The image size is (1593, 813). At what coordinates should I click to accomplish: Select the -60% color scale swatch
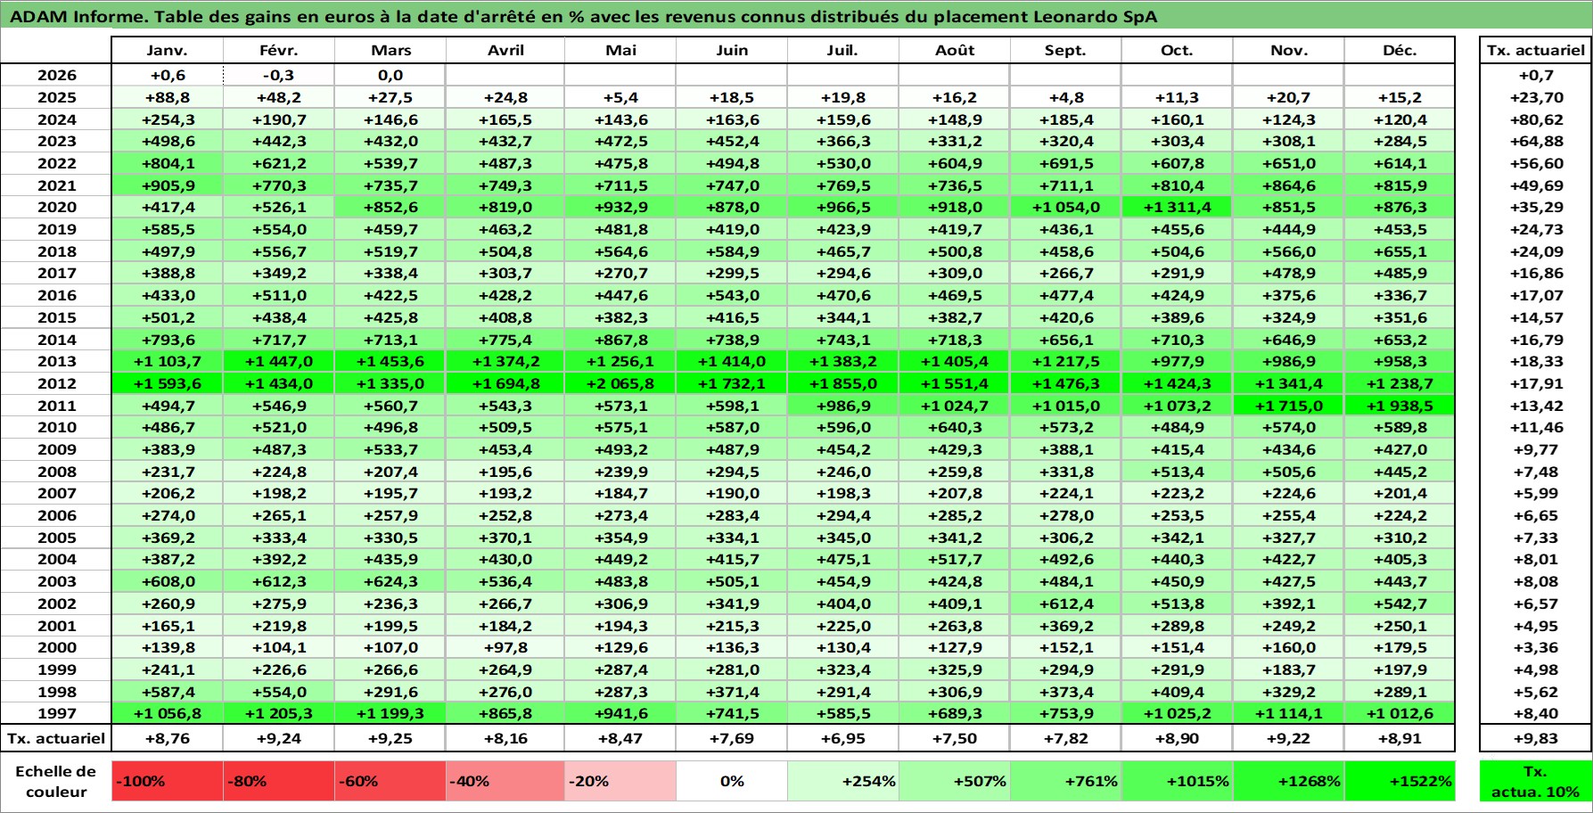[x=390, y=781]
